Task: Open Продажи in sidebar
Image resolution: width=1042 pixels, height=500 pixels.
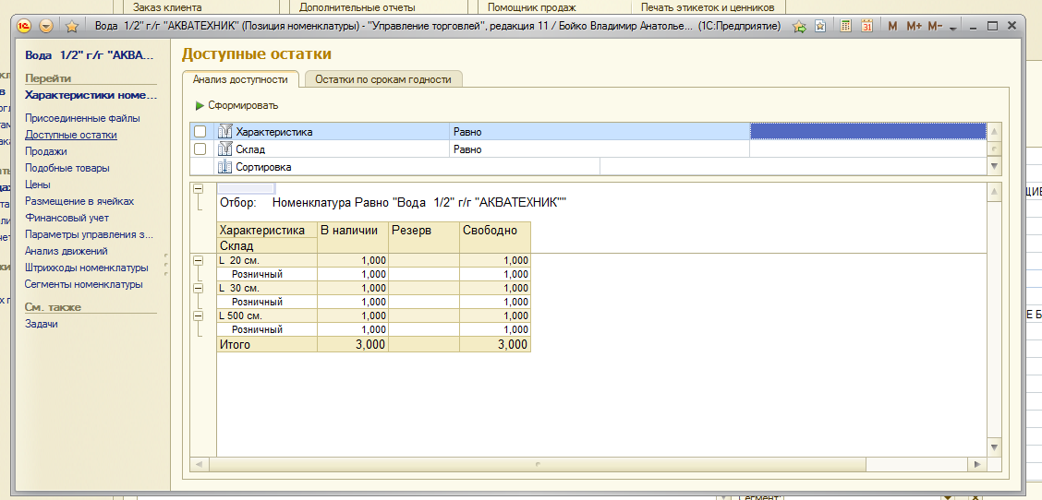Action: click(46, 151)
